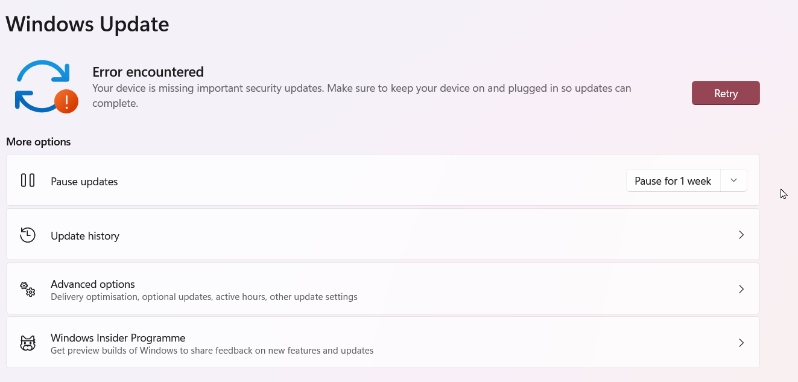The width and height of the screenshot is (798, 382).
Task: Expand Update history chevron
Action: pos(741,235)
